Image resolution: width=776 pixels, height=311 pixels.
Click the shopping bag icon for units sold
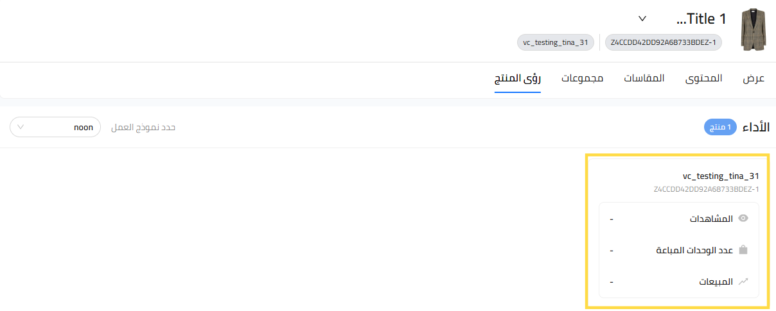(x=743, y=250)
